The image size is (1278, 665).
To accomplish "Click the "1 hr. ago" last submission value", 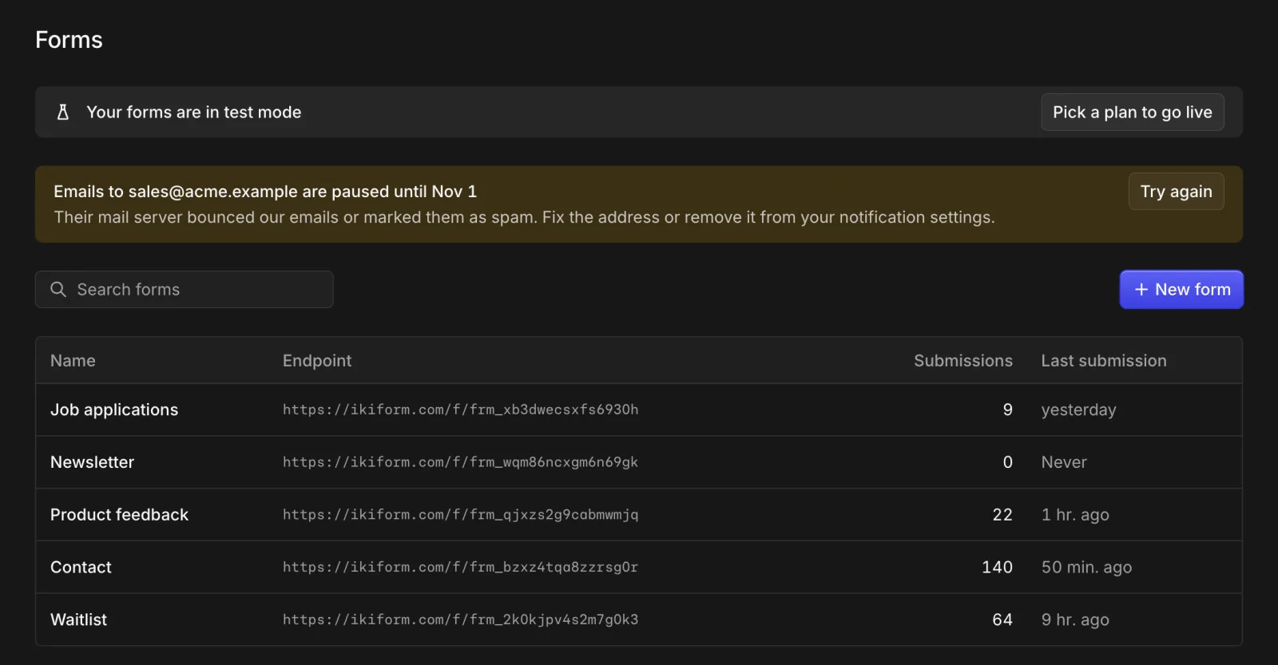I will click(1075, 515).
